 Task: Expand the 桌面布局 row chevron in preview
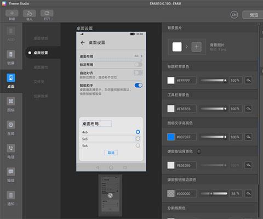pyautogui.click(x=141, y=56)
